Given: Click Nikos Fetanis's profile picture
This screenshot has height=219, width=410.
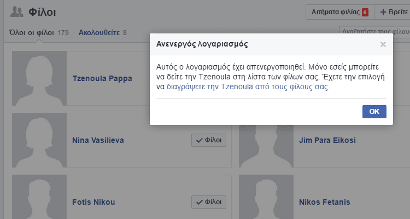Looking at the screenshot, I should 266,197.
